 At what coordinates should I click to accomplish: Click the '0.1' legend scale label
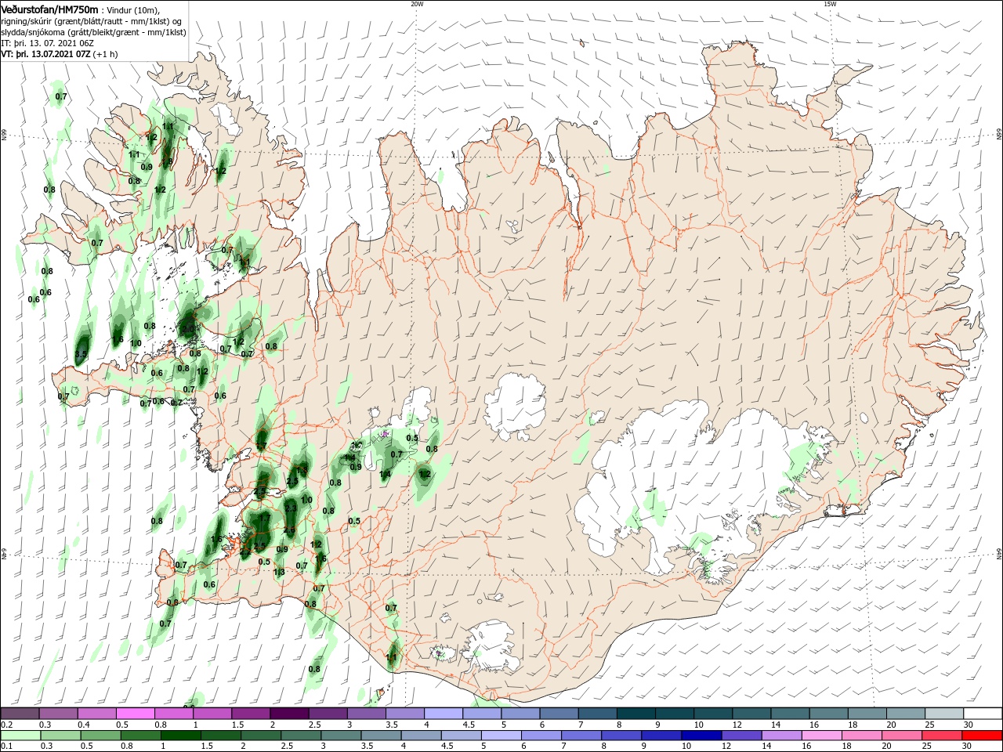(7, 747)
